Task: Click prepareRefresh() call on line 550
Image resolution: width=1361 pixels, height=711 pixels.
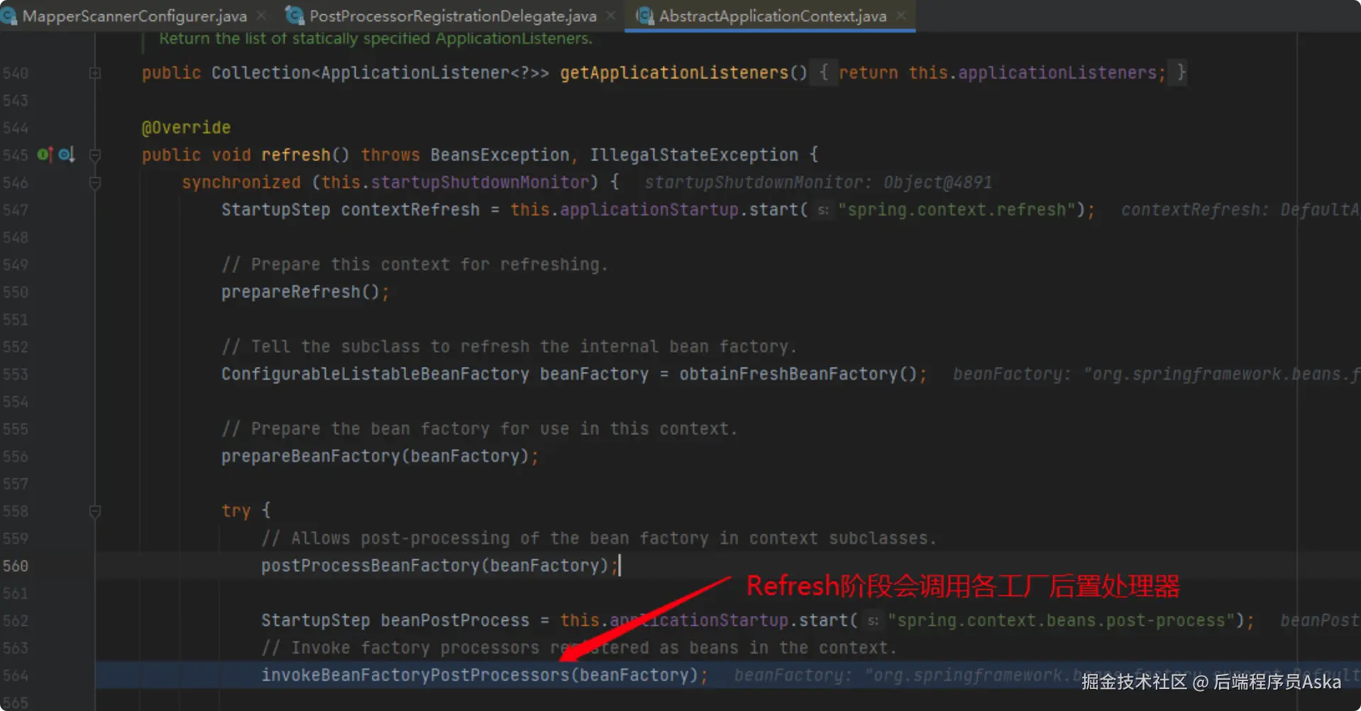Action: point(305,292)
